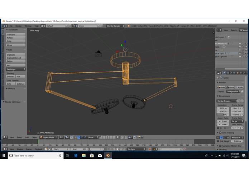This screenshot has width=249, height=177.
Task: Open the File menu
Action: [x=11, y=26]
